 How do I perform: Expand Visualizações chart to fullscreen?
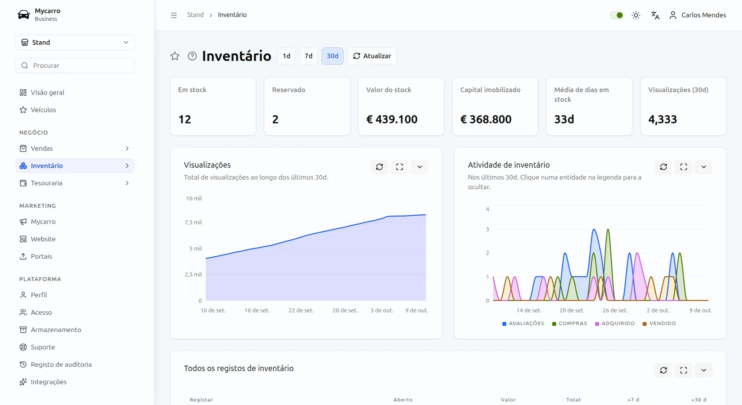click(400, 167)
